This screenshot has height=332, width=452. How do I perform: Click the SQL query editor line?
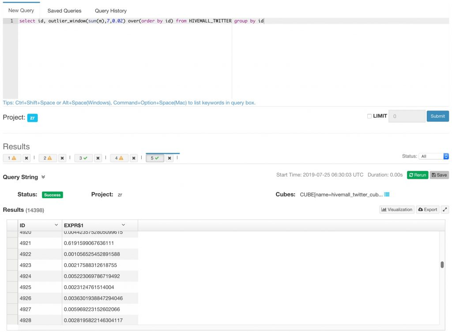(234, 21)
